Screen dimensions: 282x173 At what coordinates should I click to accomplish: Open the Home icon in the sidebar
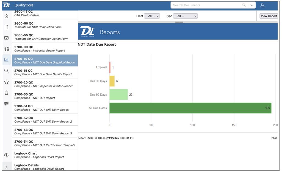pyautogui.click(x=6, y=16)
